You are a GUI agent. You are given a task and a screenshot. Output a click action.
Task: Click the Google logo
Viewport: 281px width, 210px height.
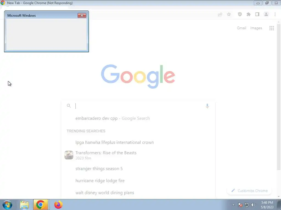pyautogui.click(x=138, y=77)
